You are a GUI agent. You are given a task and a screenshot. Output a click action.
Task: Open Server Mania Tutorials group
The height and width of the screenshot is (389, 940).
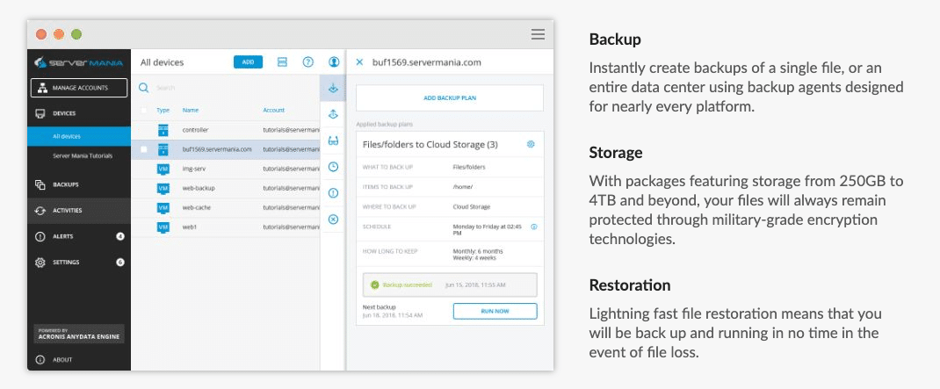pos(82,155)
